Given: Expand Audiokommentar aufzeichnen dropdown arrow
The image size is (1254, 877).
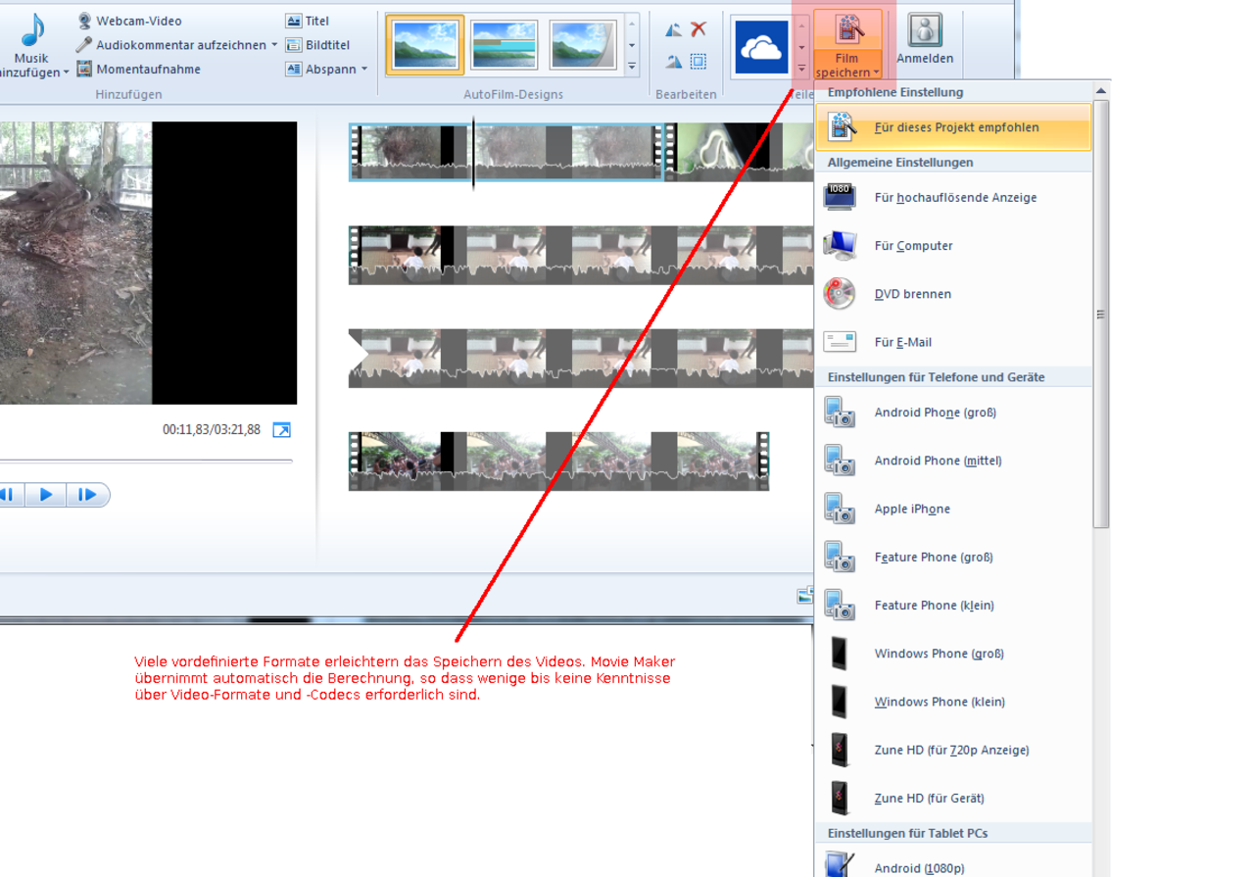Looking at the screenshot, I should (274, 45).
